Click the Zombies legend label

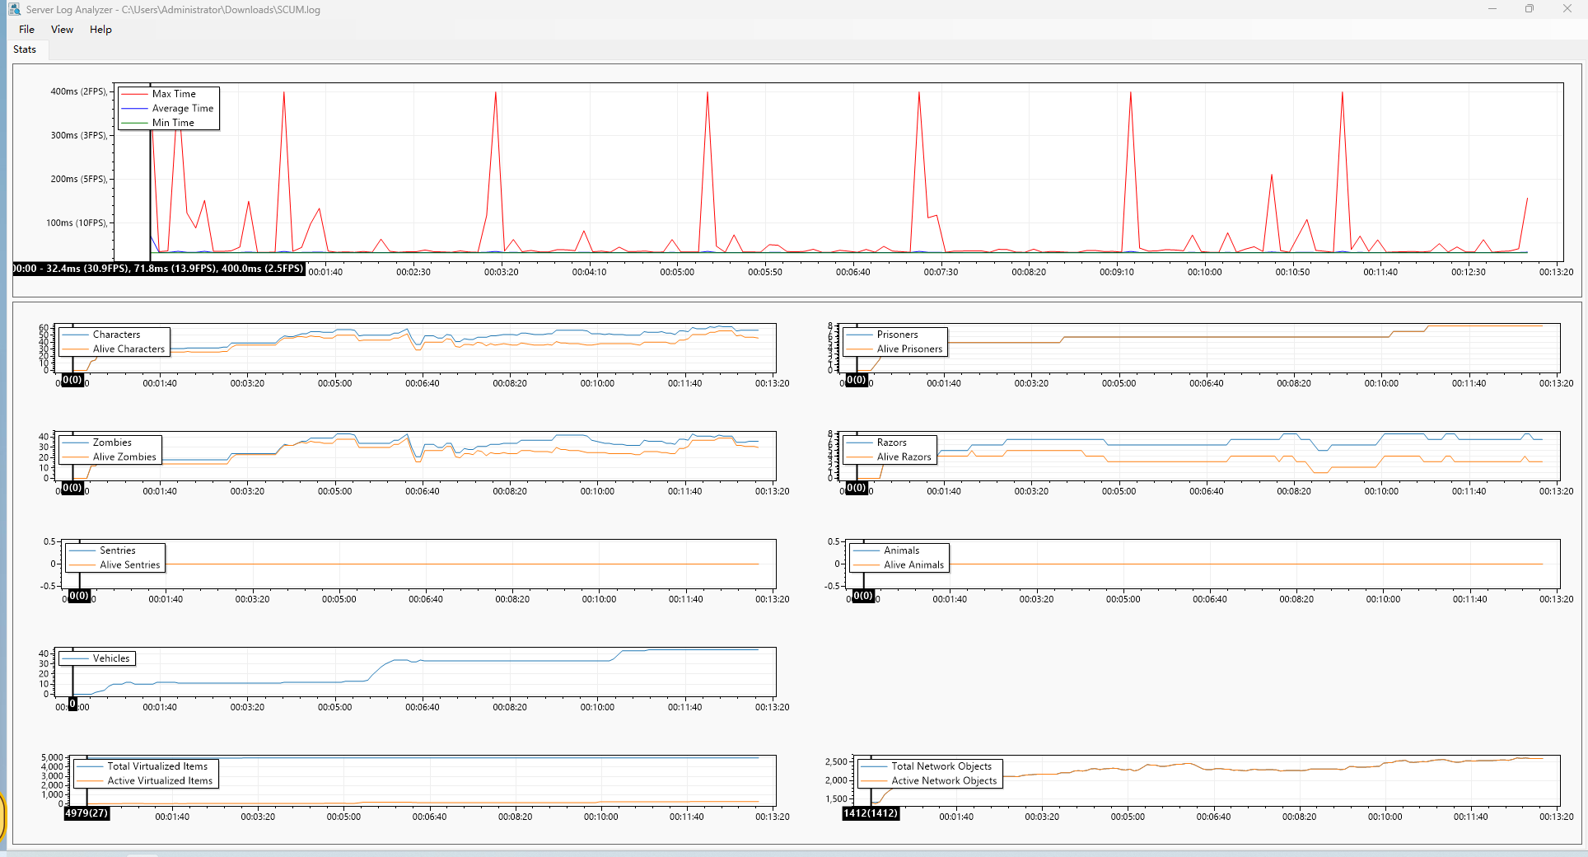pos(112,443)
